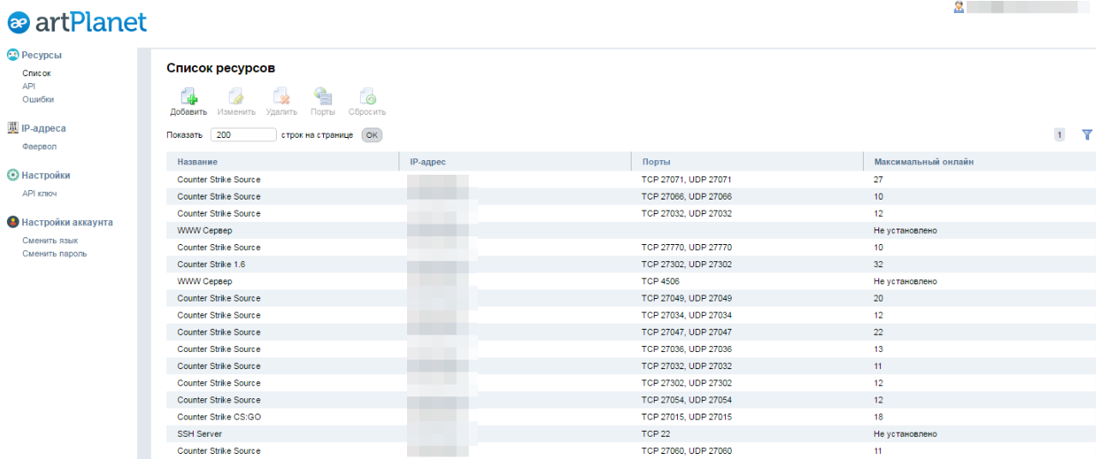Click the TCP 27770, UDP 27770 cell
1096x459 pixels.
(x=686, y=247)
